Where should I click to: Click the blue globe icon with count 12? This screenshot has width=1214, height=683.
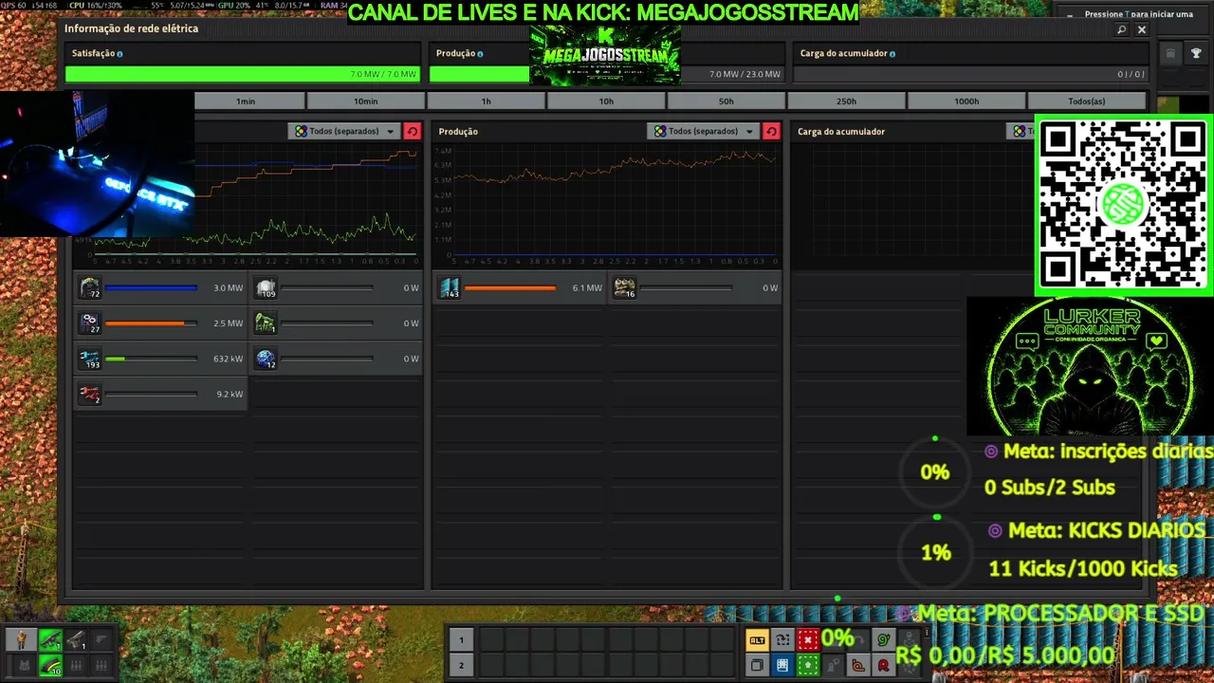pos(266,359)
